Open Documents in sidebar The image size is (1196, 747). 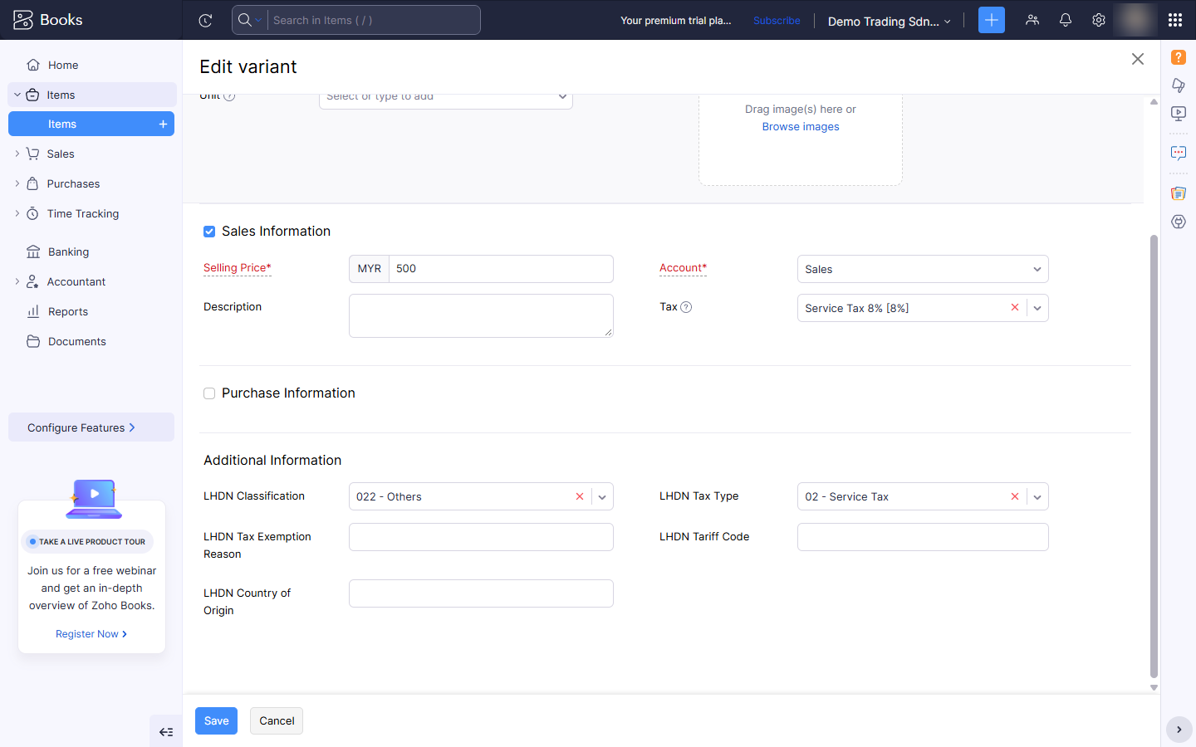[x=77, y=341]
